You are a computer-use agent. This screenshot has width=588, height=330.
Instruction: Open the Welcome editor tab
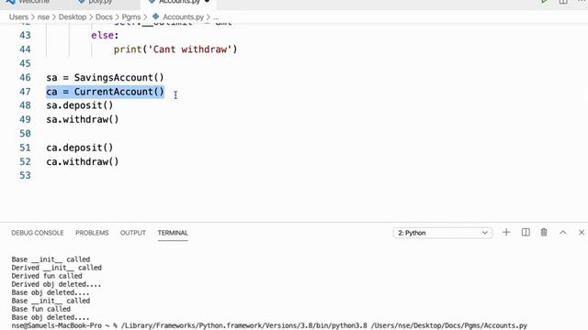pyautogui.click(x=34, y=2)
